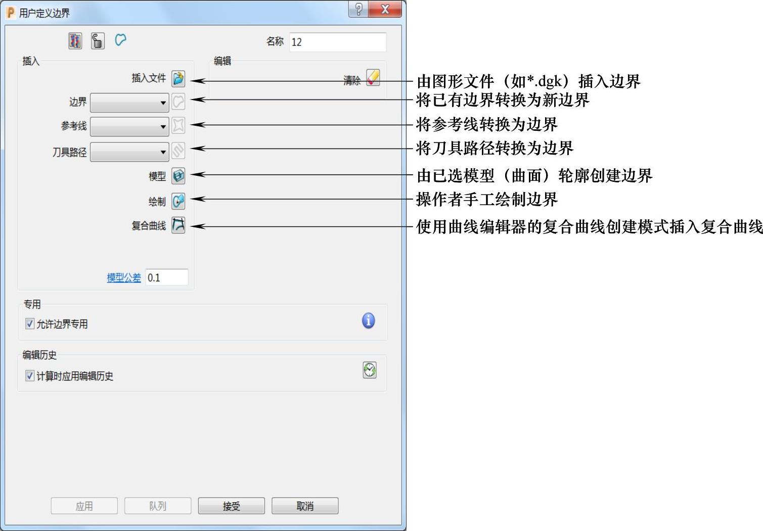Viewport: 763px width, 531px height.
Task: Click the 复合曲线 (Composite Curve) icon
Action: click(x=178, y=225)
